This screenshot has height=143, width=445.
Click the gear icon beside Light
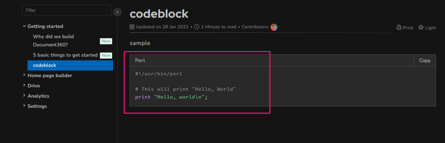(421, 28)
